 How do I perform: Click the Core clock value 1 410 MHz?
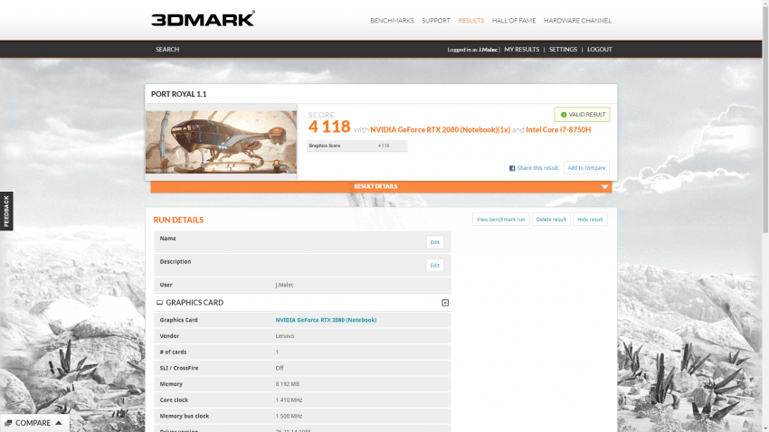(289, 400)
